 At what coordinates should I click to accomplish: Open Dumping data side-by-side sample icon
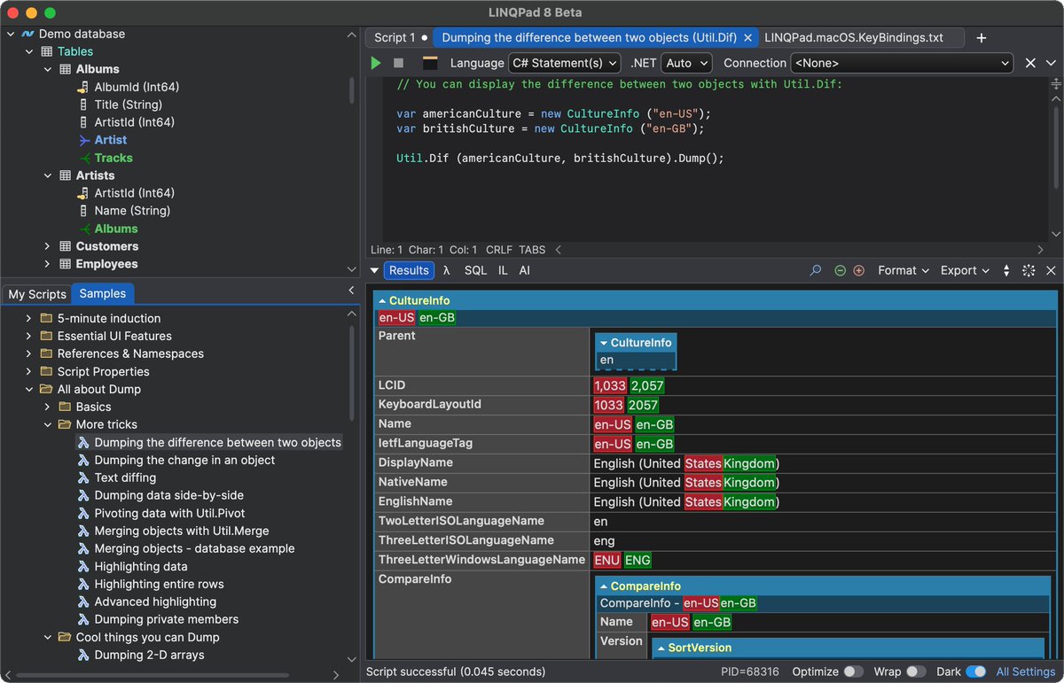(83, 495)
